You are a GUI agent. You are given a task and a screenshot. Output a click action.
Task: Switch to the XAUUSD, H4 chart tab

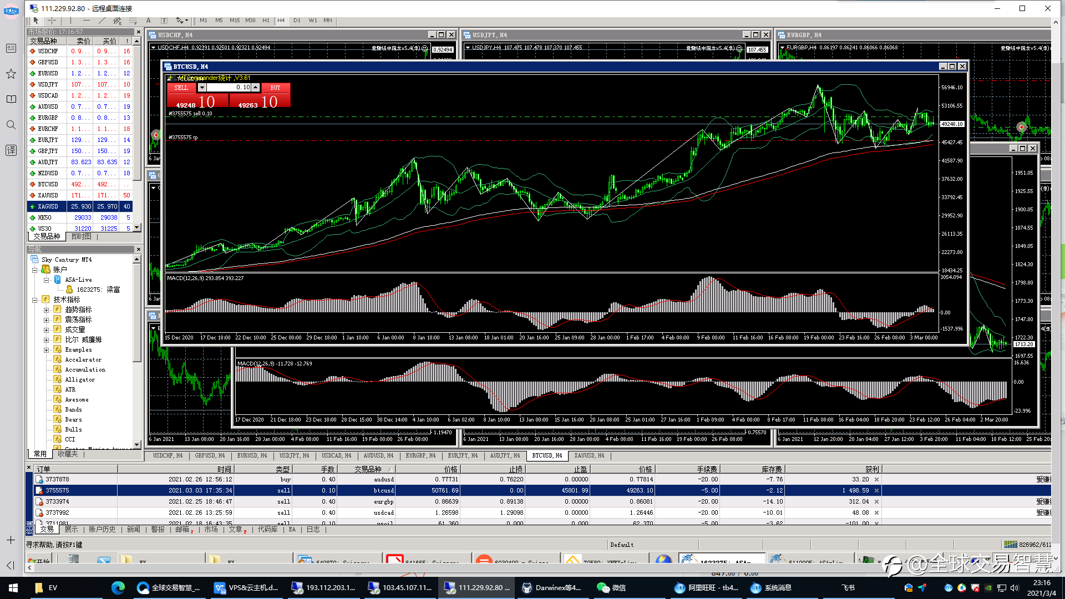pyautogui.click(x=589, y=455)
